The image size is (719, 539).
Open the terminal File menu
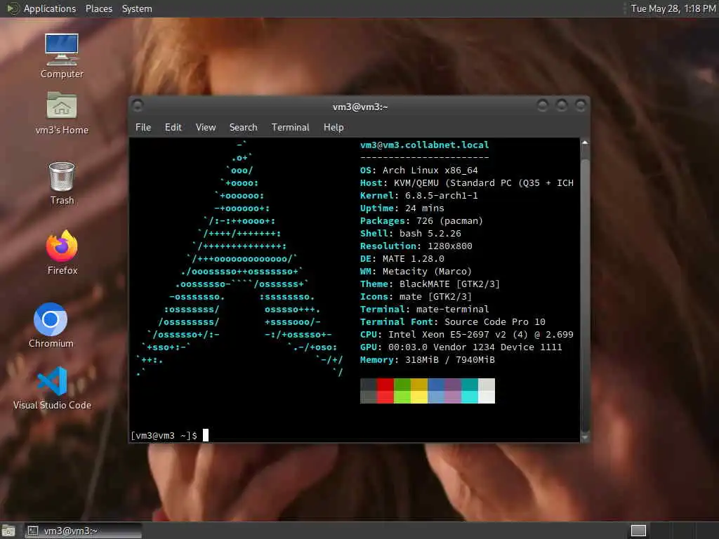[x=143, y=128]
